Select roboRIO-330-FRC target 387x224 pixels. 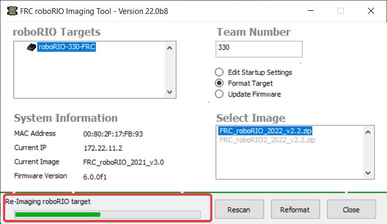pos(66,47)
